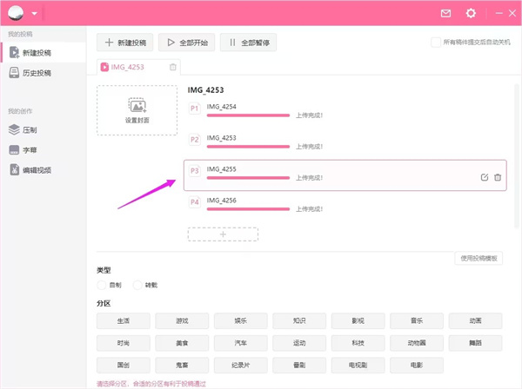Click the IMG_4254 upload progress bar
This screenshot has width=522, height=389.
tap(248, 115)
